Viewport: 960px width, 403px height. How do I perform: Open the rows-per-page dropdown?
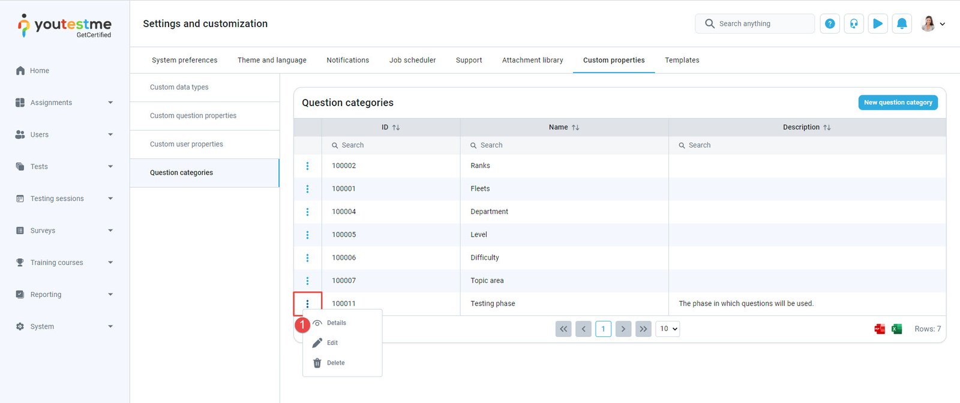668,329
